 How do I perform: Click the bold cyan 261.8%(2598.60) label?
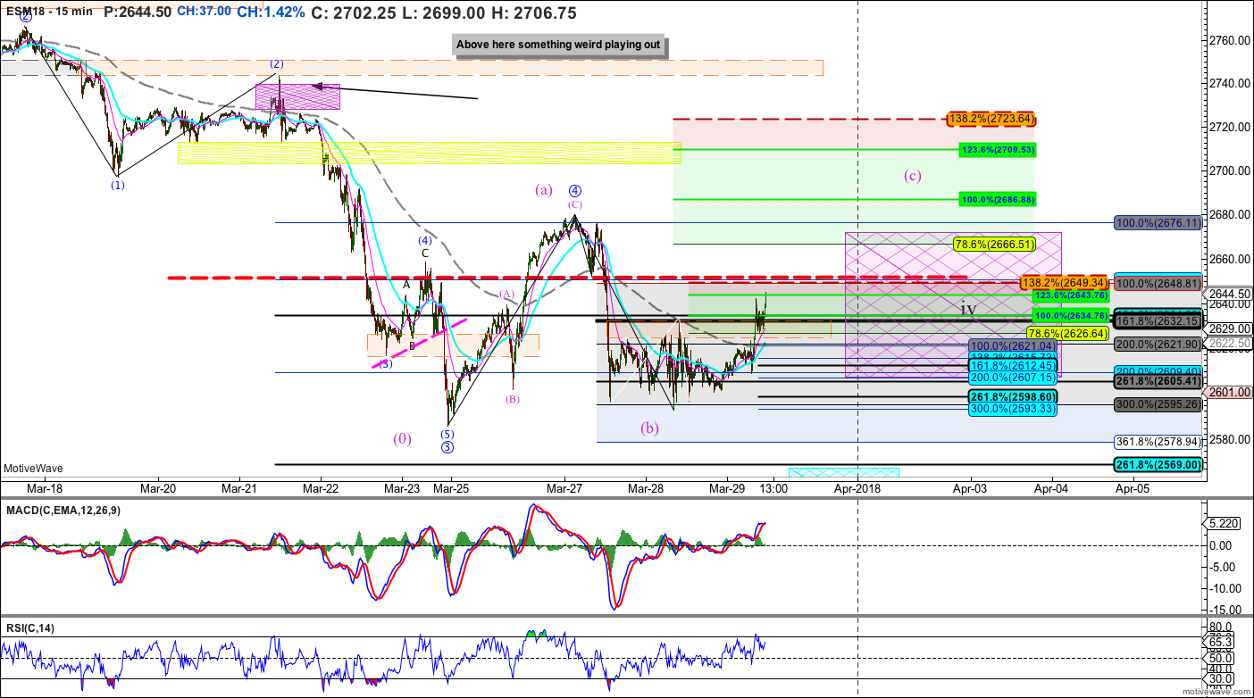pos(1014,396)
